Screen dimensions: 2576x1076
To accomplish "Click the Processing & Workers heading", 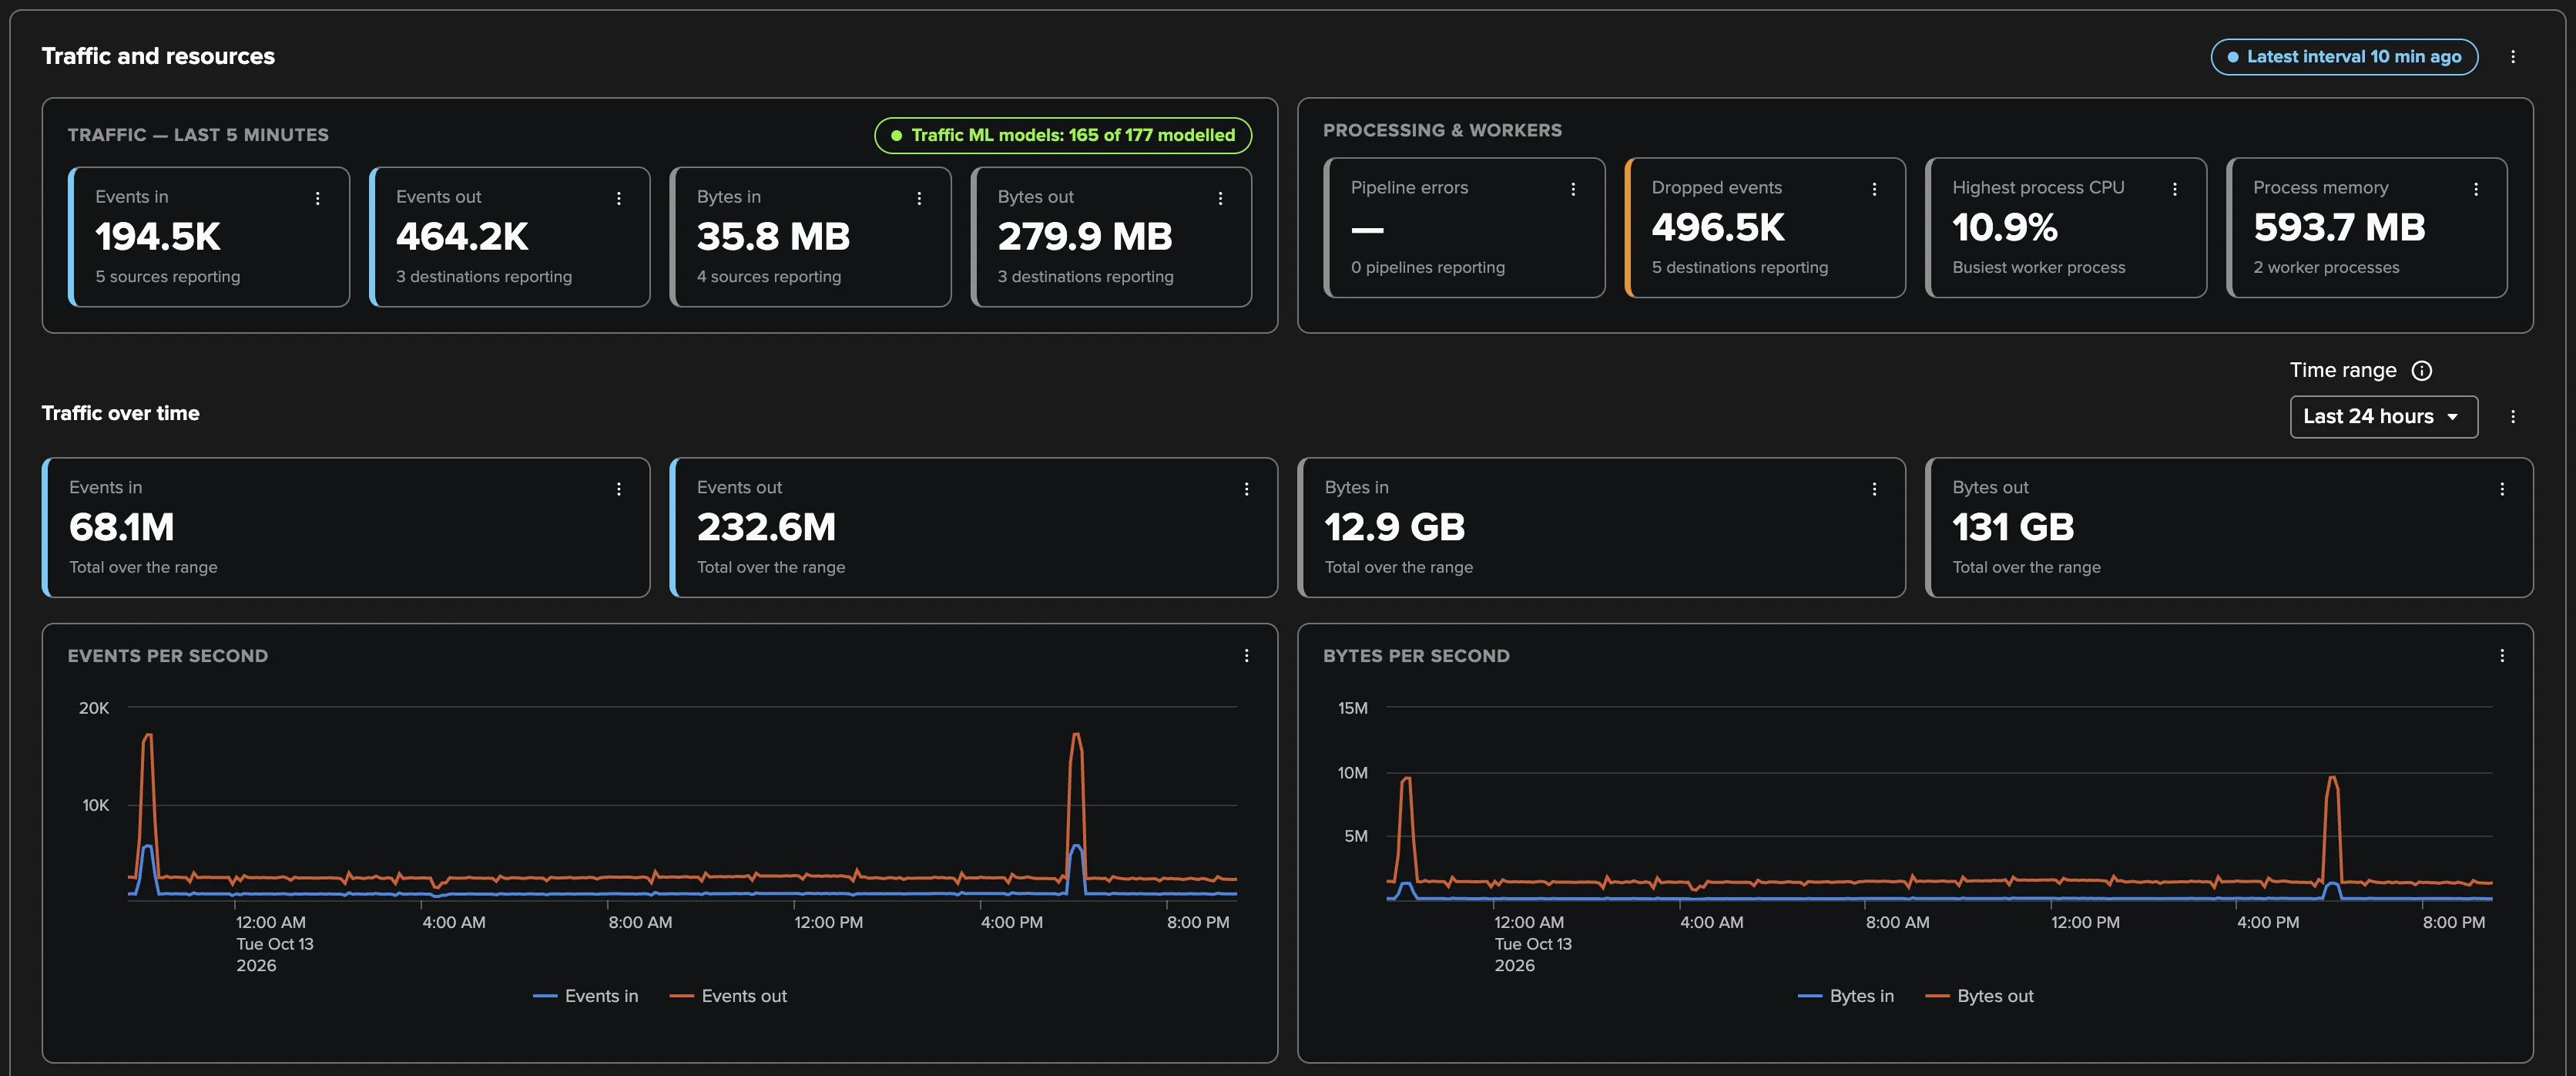I will click(1442, 130).
